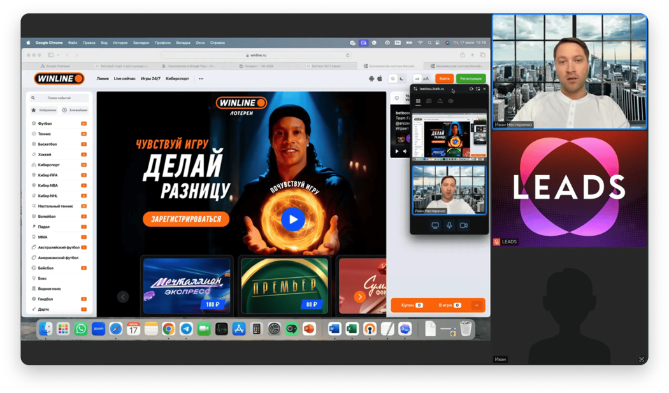The width and height of the screenshot is (669, 393).
Task: Show next lottery cards with orange arrow
Action: coord(360,297)
